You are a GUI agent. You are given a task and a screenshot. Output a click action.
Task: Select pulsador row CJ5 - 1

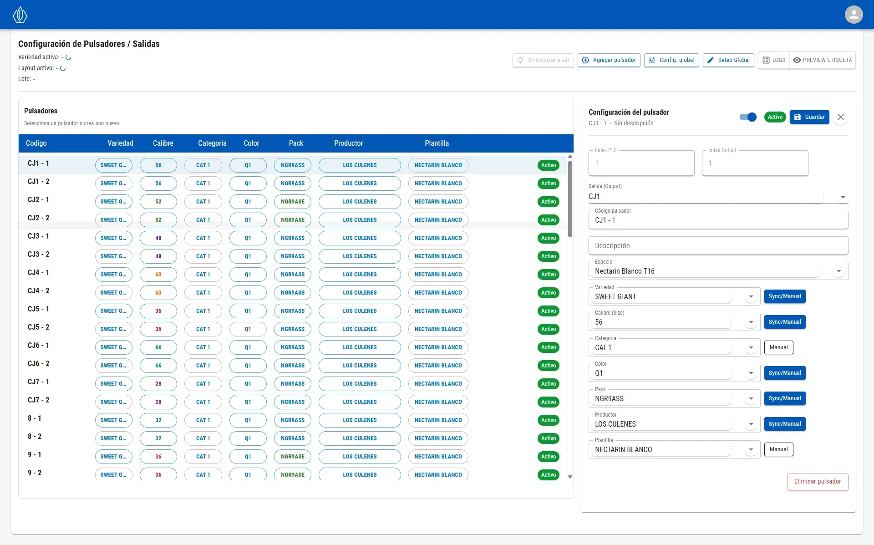click(293, 311)
